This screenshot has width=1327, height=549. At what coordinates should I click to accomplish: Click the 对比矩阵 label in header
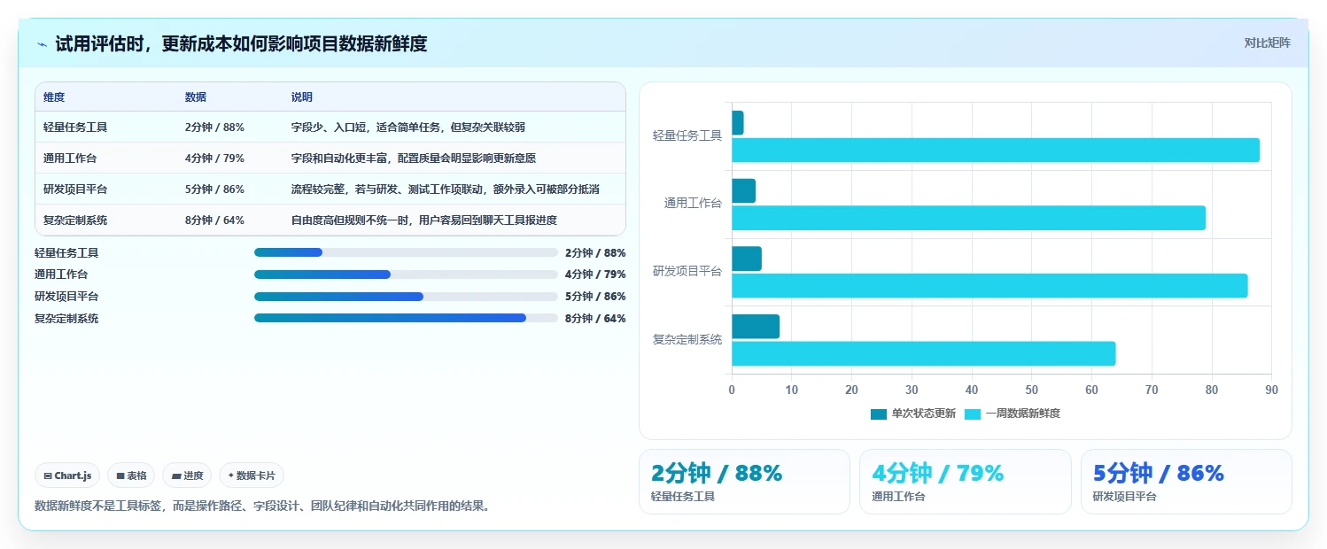click(1268, 43)
